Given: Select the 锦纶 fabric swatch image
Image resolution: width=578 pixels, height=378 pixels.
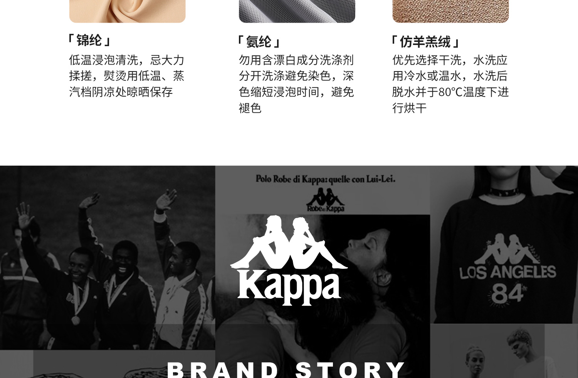Looking at the screenshot, I should [x=128, y=11].
